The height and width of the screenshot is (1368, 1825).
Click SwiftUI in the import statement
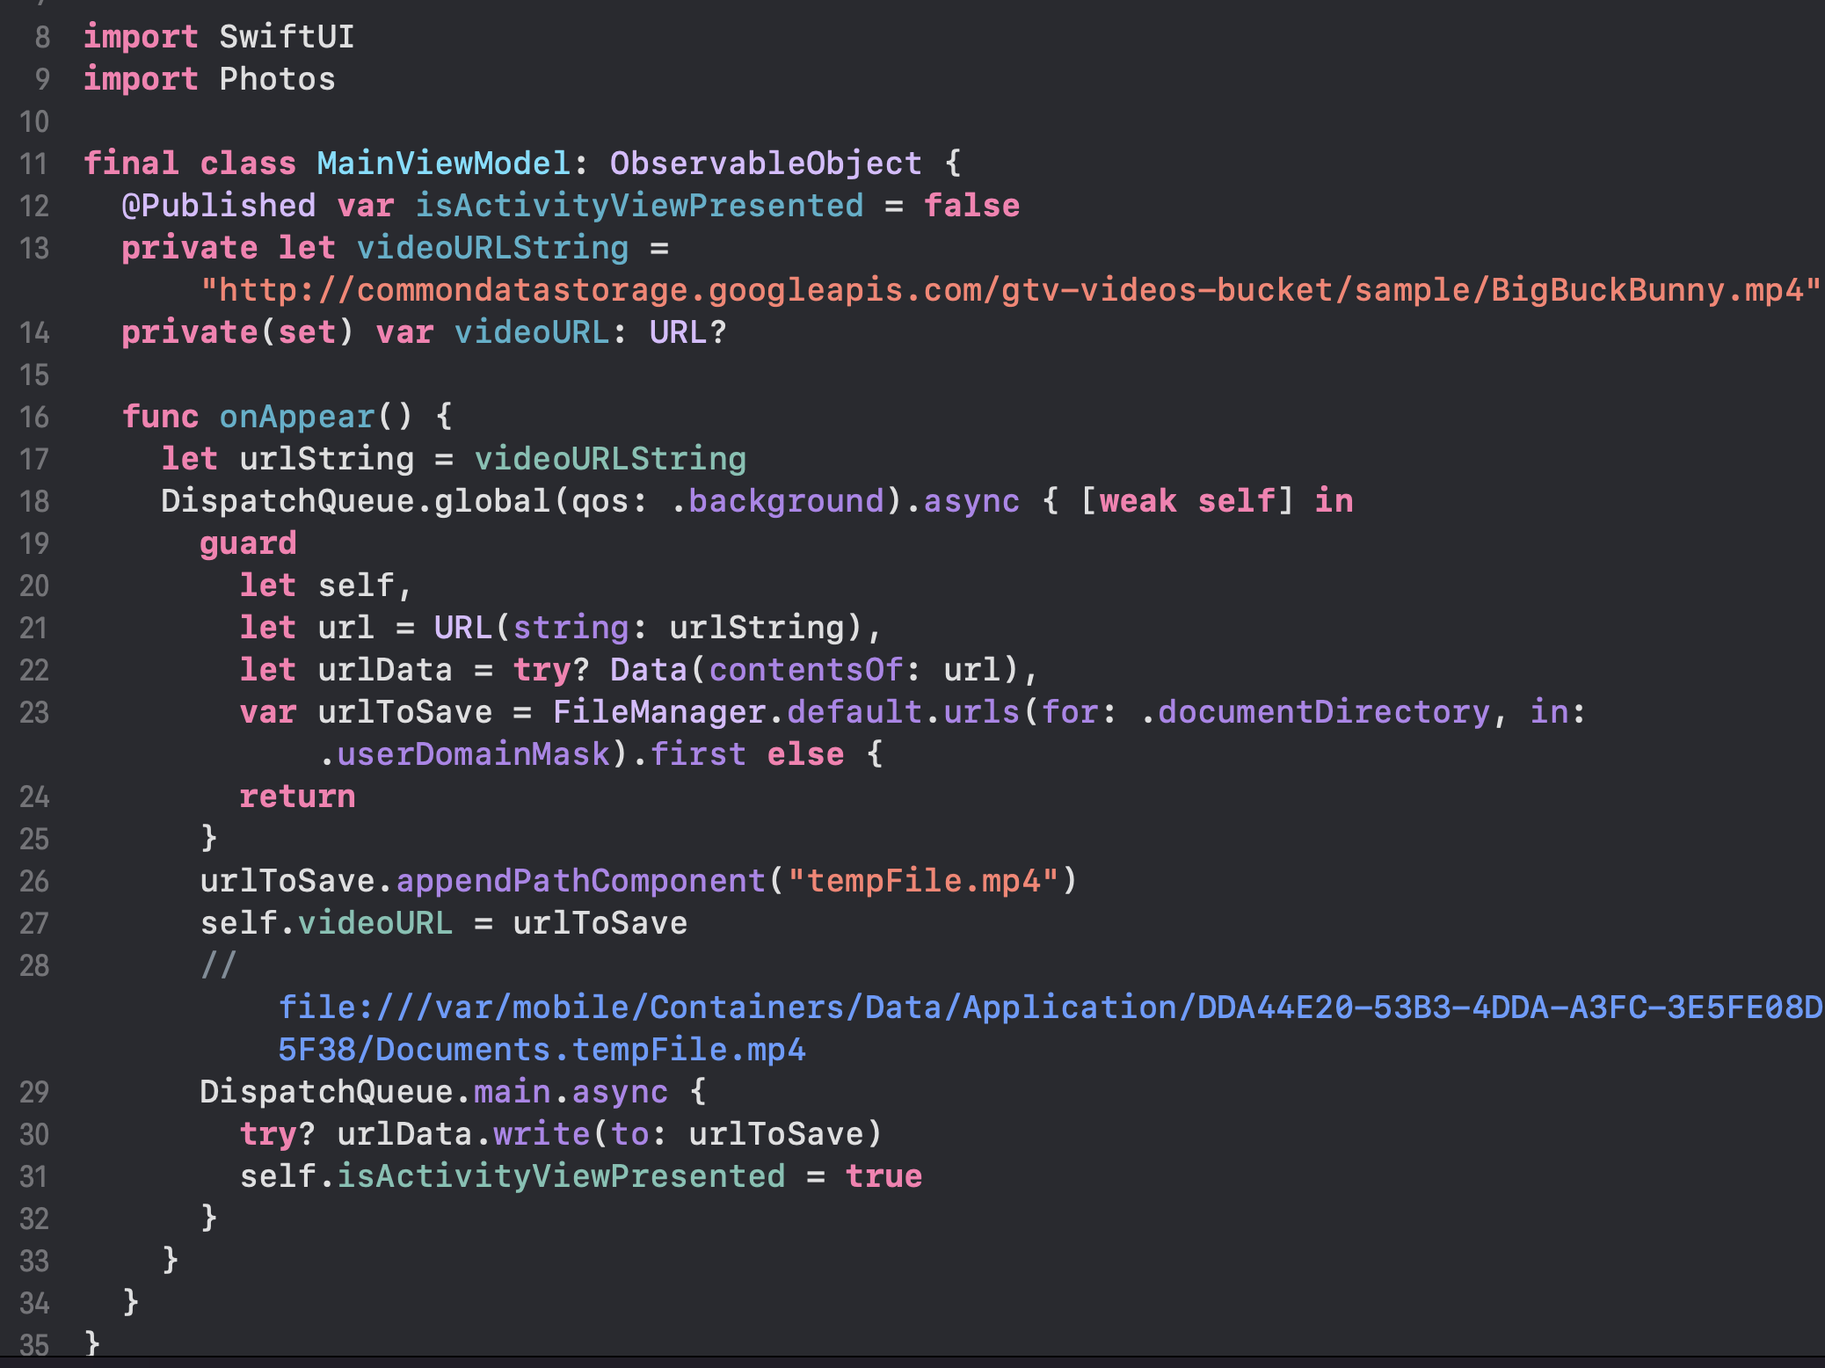click(x=287, y=37)
